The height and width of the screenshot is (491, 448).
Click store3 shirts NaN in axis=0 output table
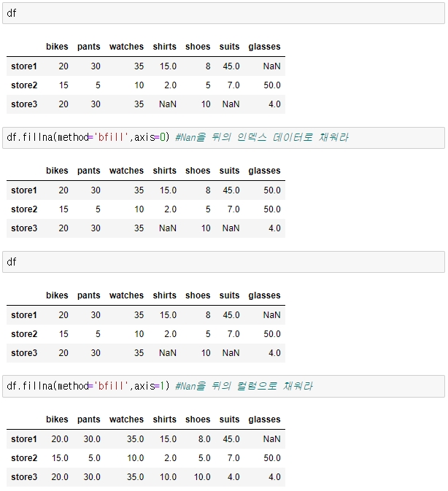[168, 228]
